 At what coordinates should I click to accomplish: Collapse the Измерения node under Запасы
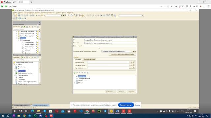point(18,40)
